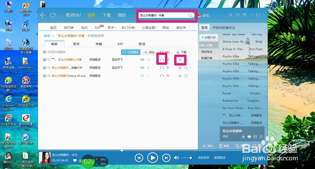Click the magnifier icon in the search box

pos(190,15)
